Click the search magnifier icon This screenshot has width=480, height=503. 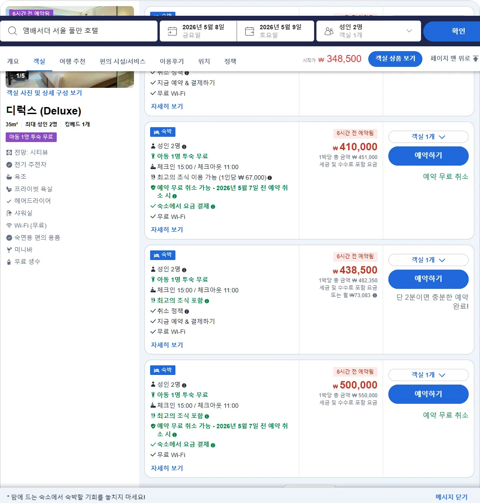click(x=13, y=31)
